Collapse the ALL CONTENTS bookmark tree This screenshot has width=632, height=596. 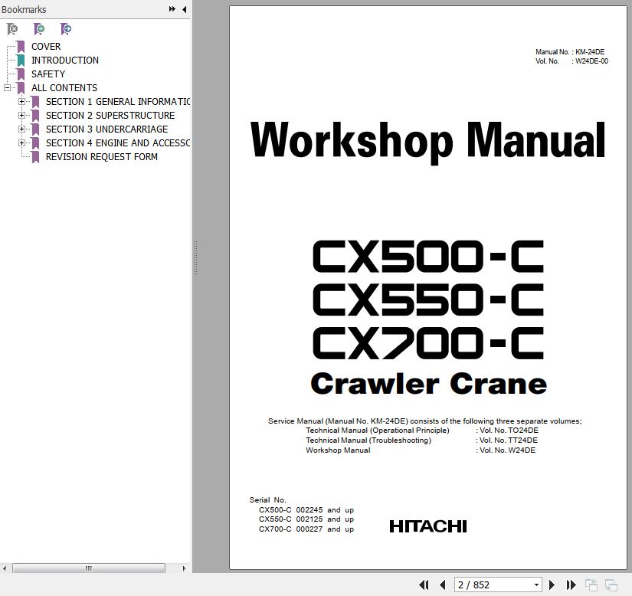pos(8,88)
